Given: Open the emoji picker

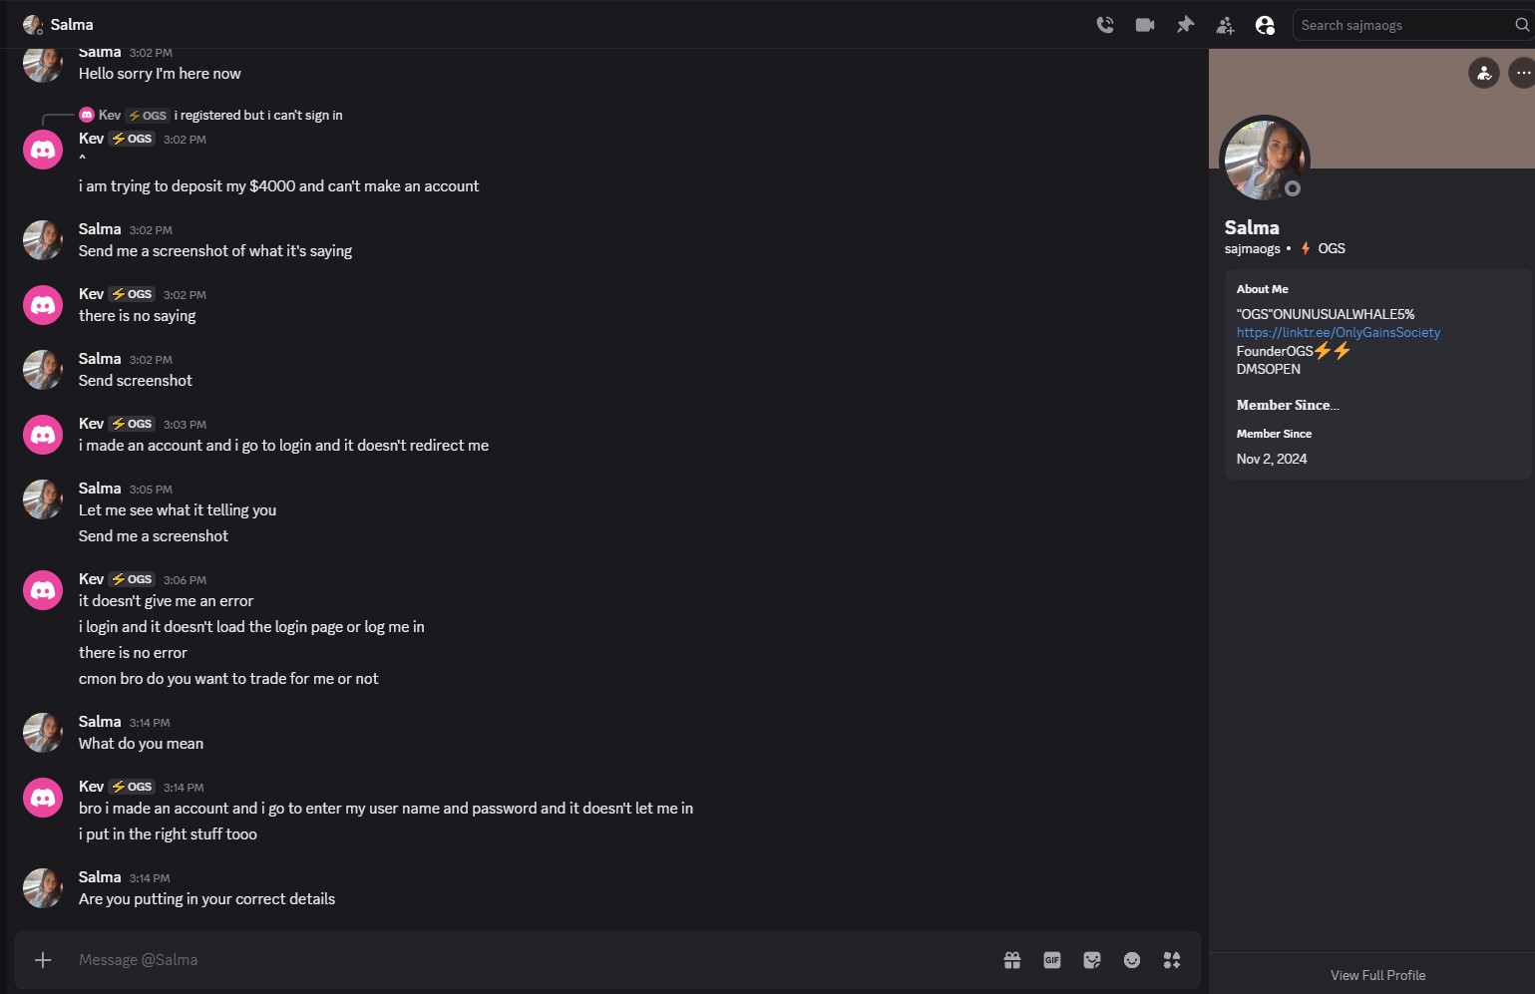Looking at the screenshot, I should (x=1132, y=960).
